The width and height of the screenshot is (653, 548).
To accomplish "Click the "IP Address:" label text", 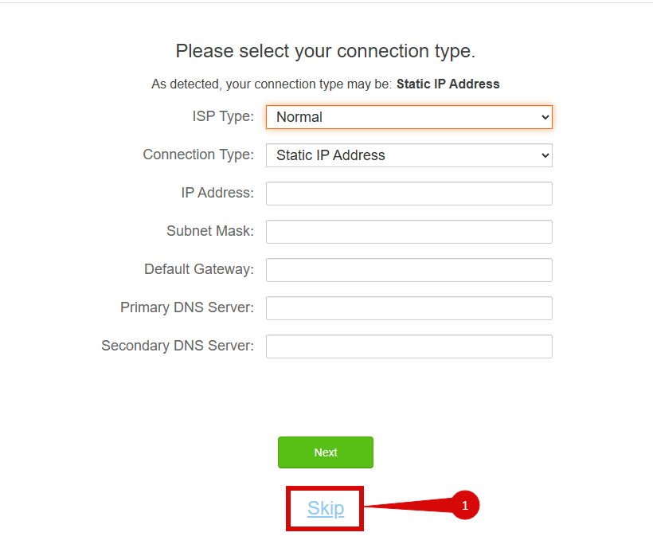I will point(217,193).
